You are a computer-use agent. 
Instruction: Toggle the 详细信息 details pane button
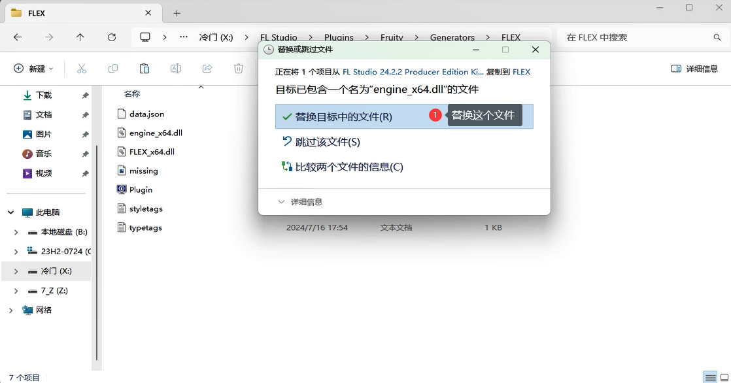point(694,69)
